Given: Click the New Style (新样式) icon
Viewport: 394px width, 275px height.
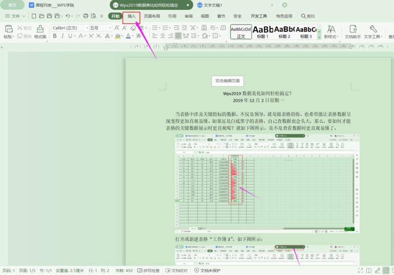Looking at the screenshot, I should (331, 29).
